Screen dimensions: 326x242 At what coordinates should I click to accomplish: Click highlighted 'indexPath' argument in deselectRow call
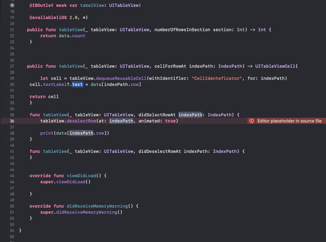[121, 121]
